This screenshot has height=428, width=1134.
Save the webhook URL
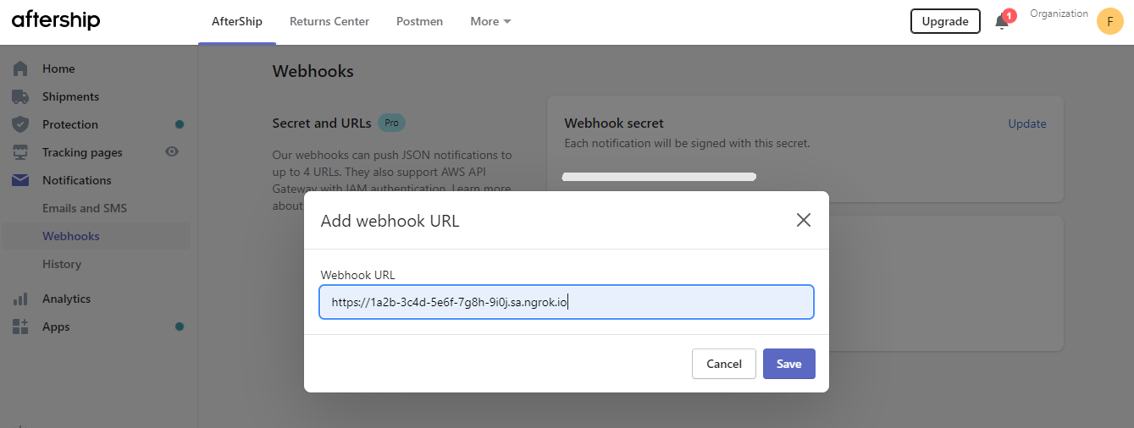[789, 364]
